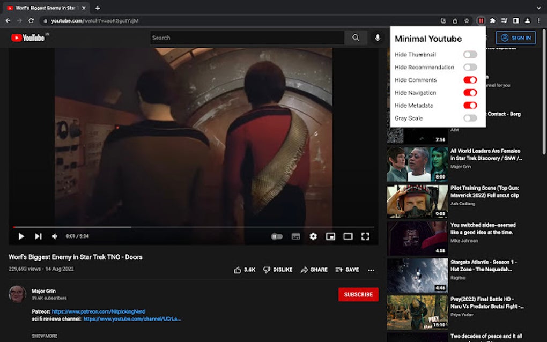Open Chrome profile icon
Image resolution: width=547 pixels, height=342 pixels.
coord(527,21)
